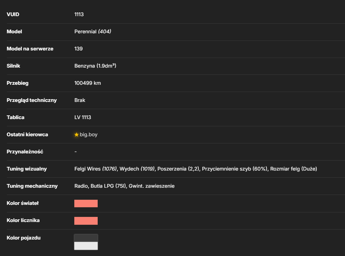
Task: Click the Tuning wizualny label
Action: tap(27, 169)
